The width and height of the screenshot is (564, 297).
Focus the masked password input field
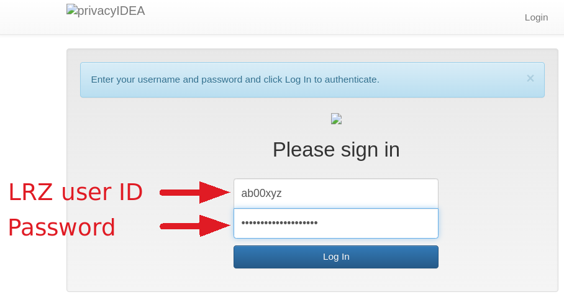coord(336,223)
